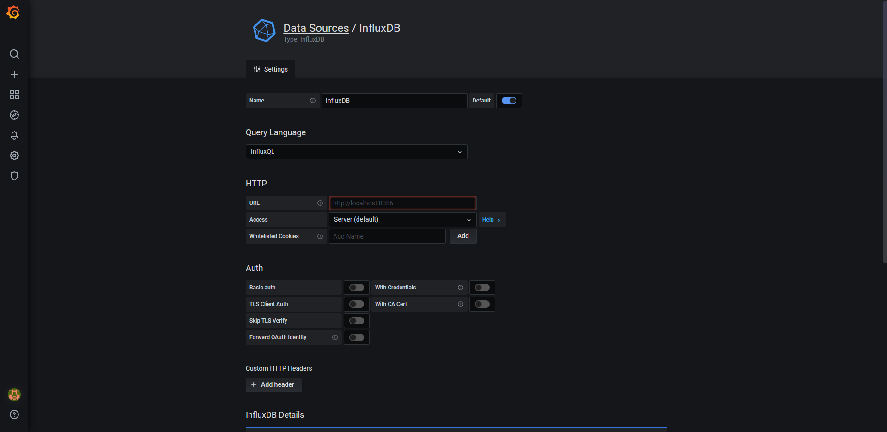Open the Data Sources breadcrumb link
The image size is (887, 432).
316,28
